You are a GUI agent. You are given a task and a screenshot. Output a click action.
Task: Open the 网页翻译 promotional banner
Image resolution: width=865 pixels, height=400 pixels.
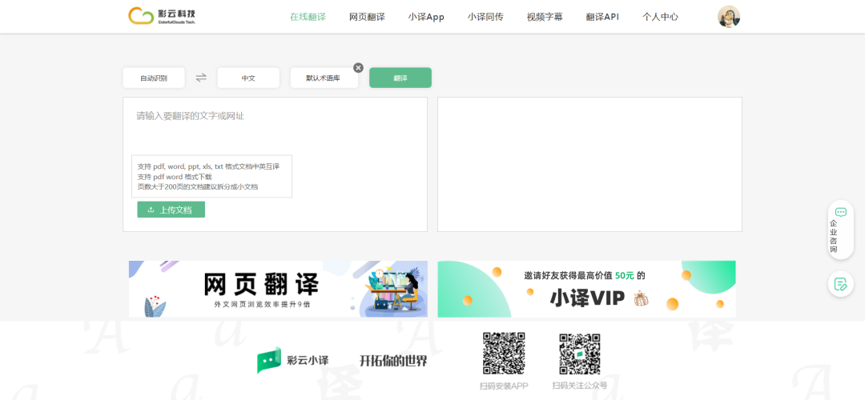tap(278, 289)
